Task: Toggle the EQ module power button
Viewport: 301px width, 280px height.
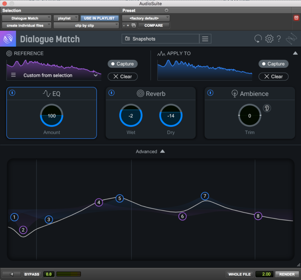Action: (12, 93)
